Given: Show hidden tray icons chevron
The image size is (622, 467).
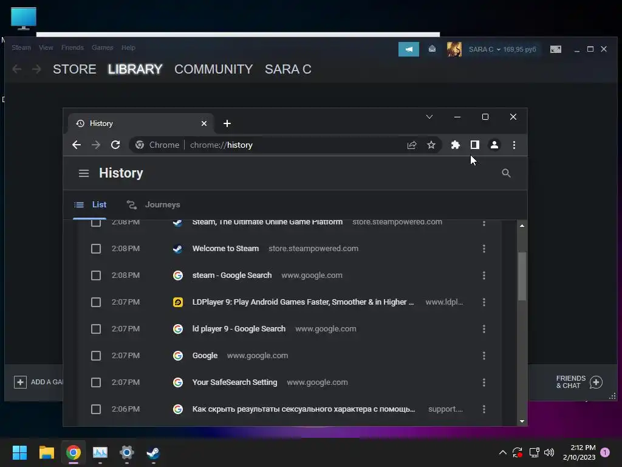Looking at the screenshot, I should point(502,452).
